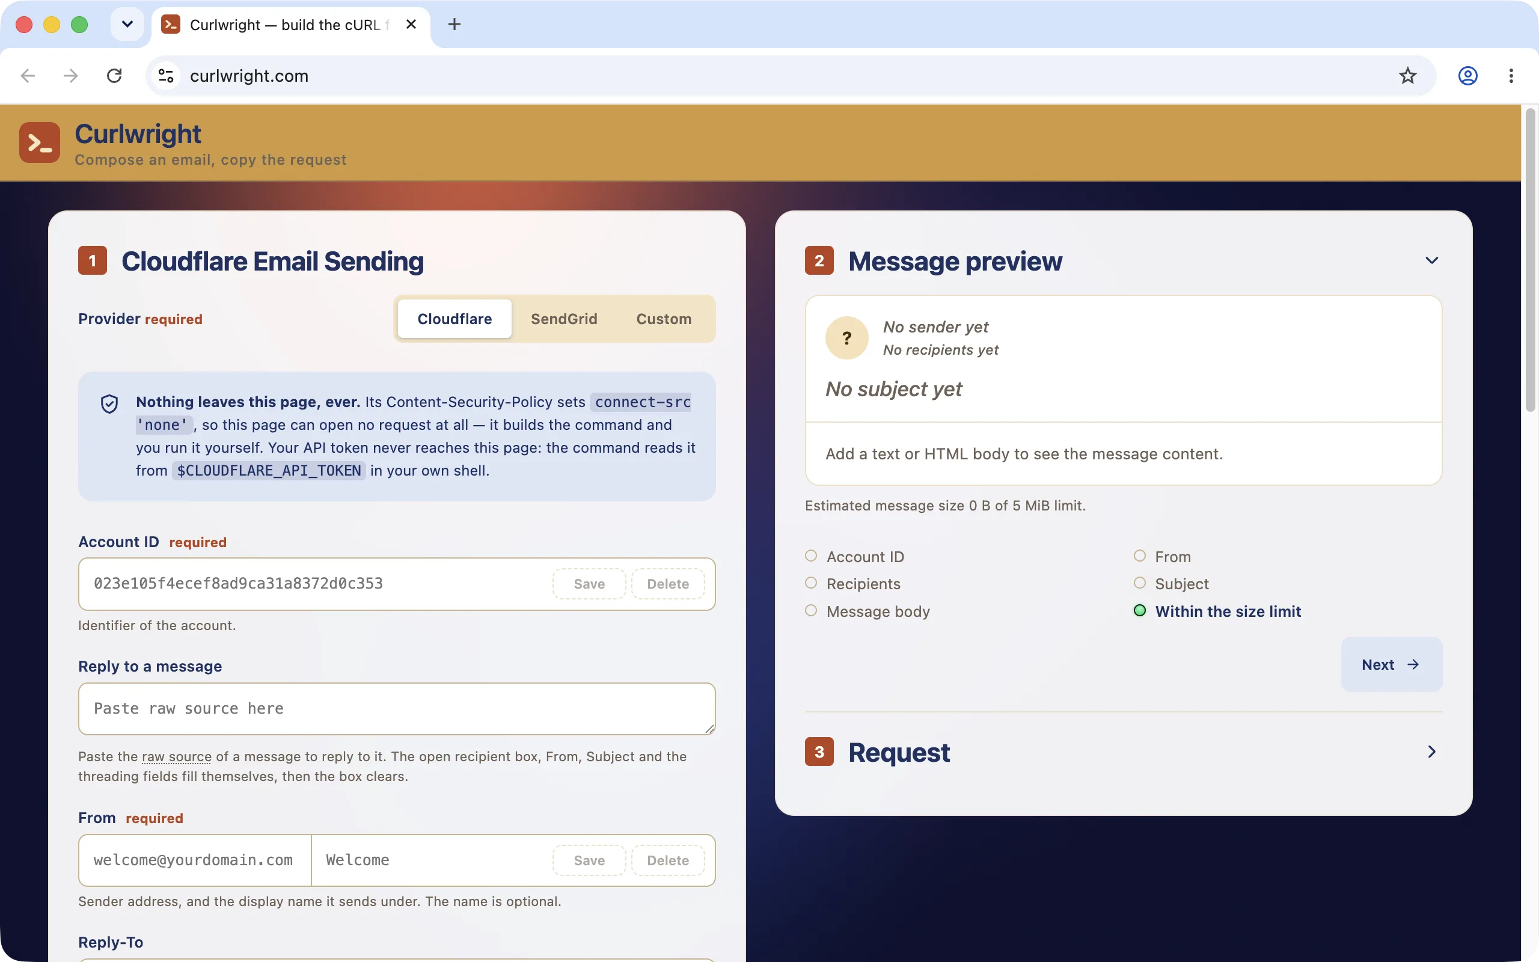Click the Request section heading
The height and width of the screenshot is (962, 1539).
pyautogui.click(x=899, y=753)
